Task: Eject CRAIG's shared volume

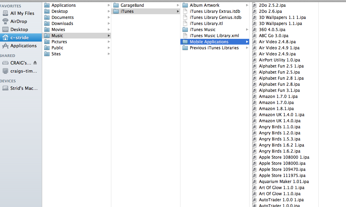Action: 35,63
